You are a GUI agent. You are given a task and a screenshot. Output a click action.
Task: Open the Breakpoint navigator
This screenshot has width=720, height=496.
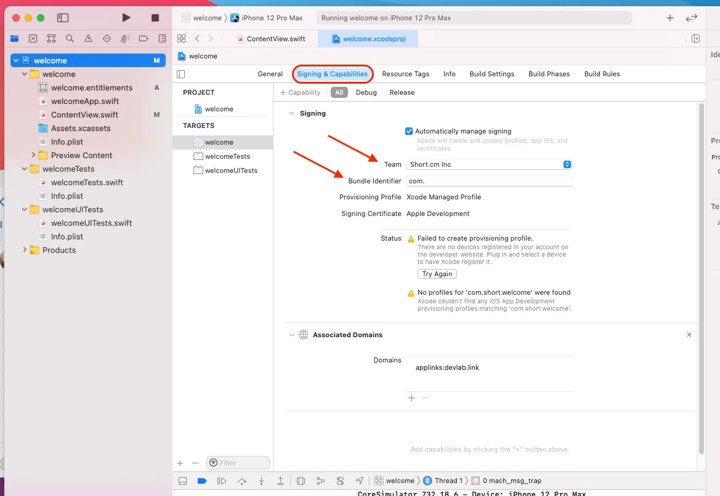pyautogui.click(x=144, y=39)
